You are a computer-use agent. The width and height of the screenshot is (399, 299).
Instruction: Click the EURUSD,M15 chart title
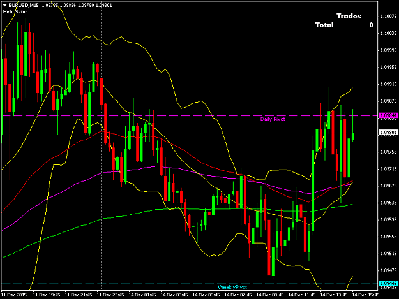pyautogui.click(x=24, y=5)
